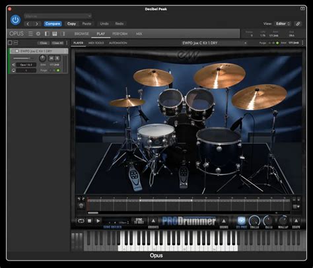Click the Redo button
This screenshot has width=313, height=268.
120,24
